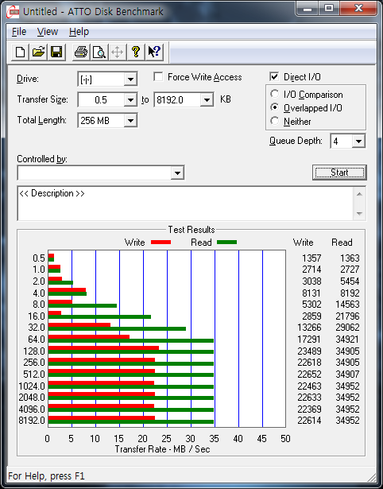Image resolution: width=383 pixels, height=489 pixels.
Task: Activate context help arrow-question icon
Action: point(154,52)
